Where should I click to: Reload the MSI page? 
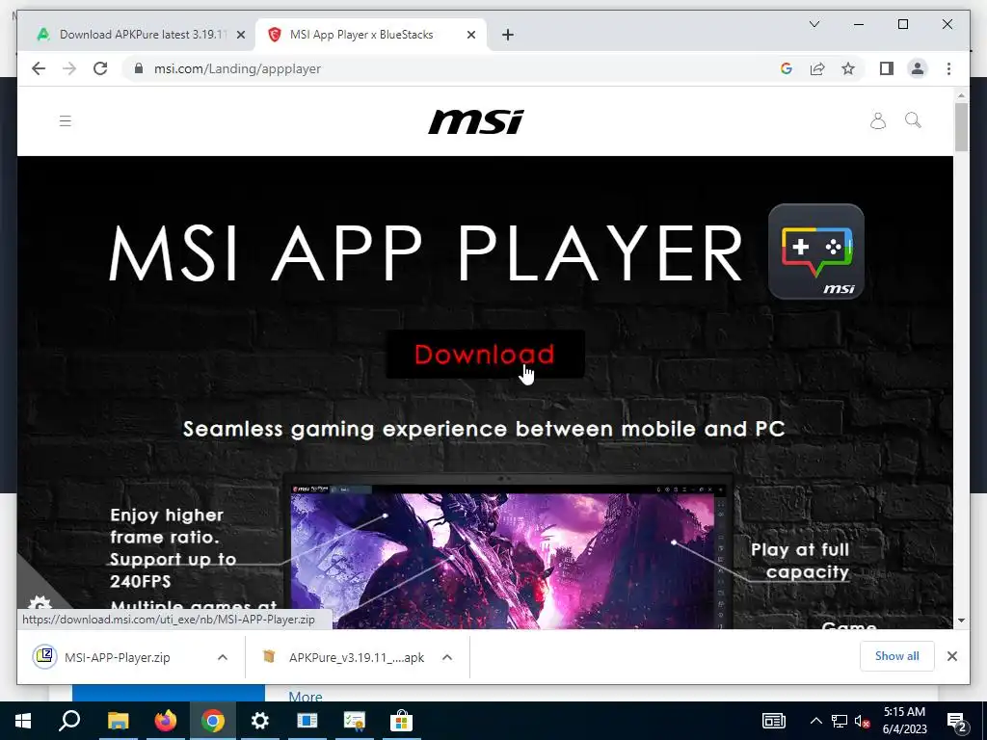pyautogui.click(x=100, y=68)
